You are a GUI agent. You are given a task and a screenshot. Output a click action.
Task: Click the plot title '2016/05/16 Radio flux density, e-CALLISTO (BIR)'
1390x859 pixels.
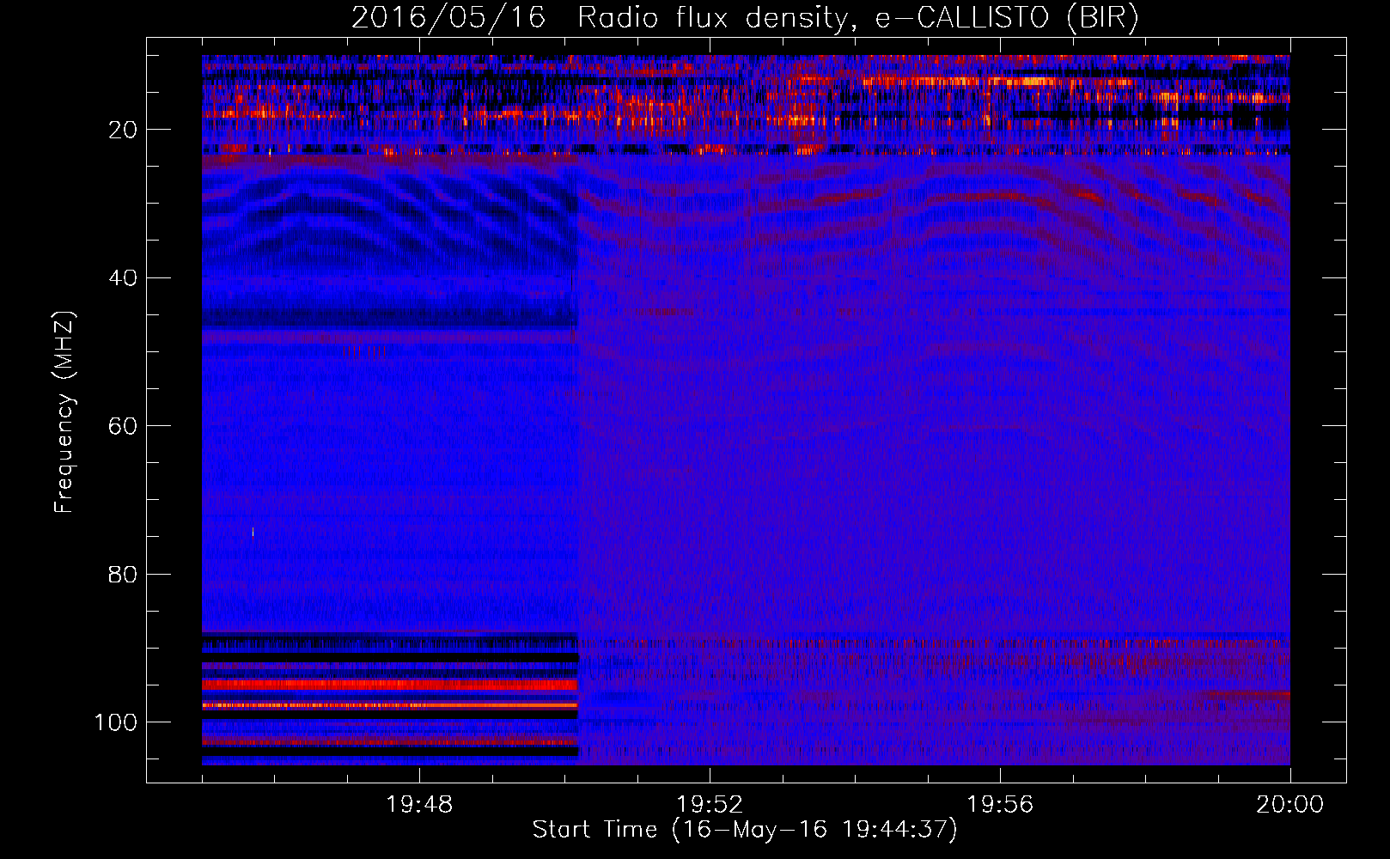tap(745, 18)
